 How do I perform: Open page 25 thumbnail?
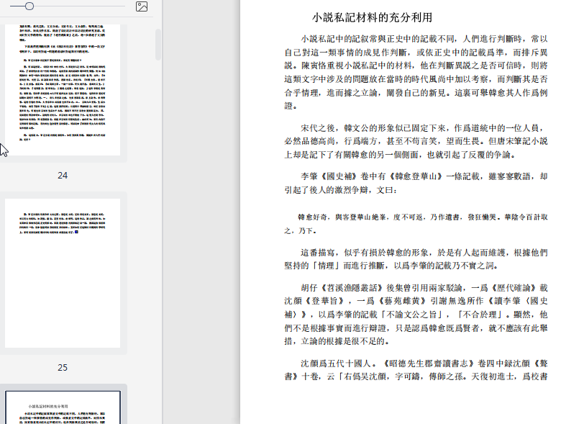[x=63, y=273]
